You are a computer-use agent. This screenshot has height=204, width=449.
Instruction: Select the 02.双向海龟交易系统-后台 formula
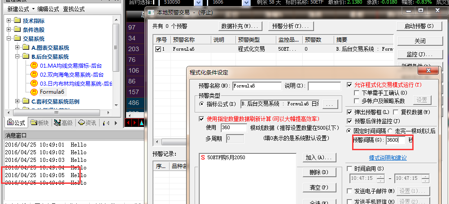[x=71, y=74]
